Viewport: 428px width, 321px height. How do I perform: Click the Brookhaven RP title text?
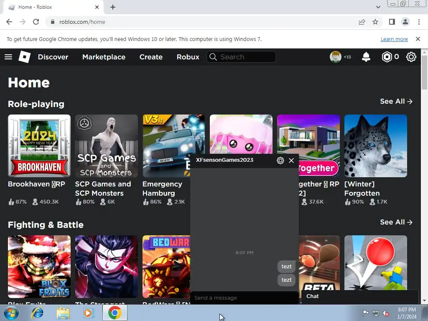[36, 184]
